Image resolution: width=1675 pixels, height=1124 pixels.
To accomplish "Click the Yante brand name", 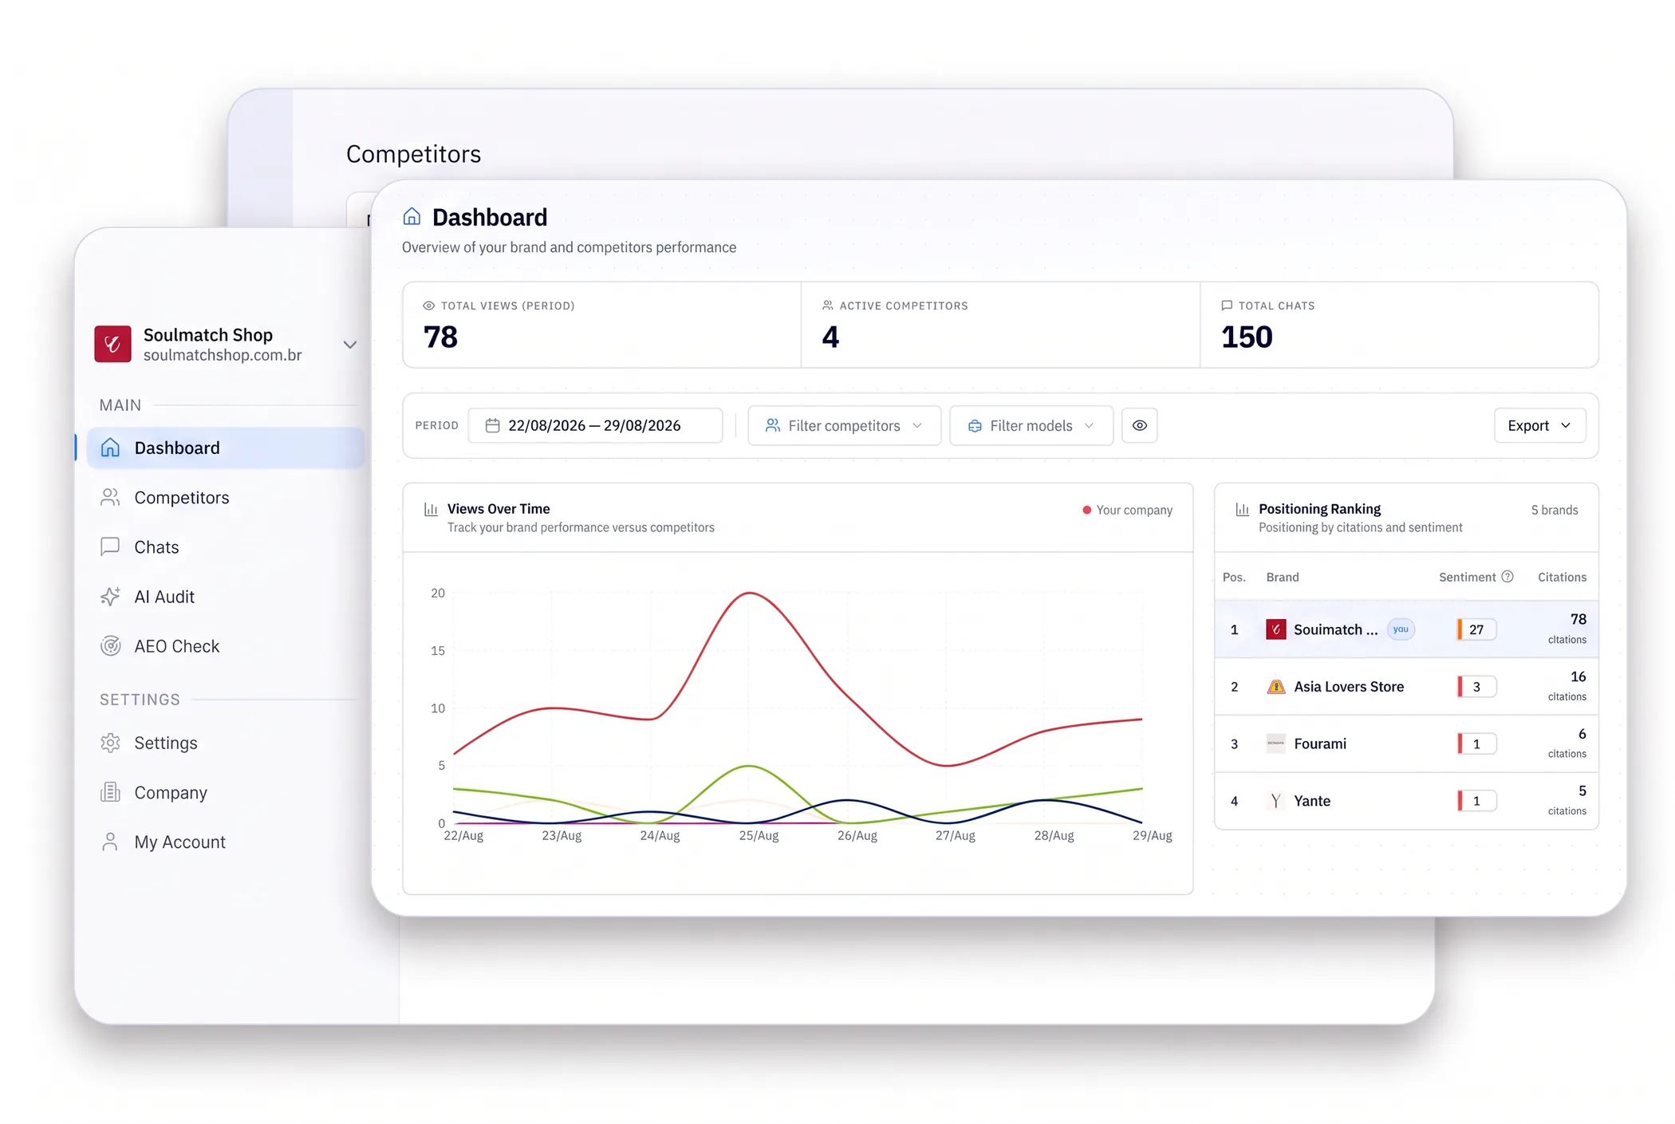I will [1311, 801].
